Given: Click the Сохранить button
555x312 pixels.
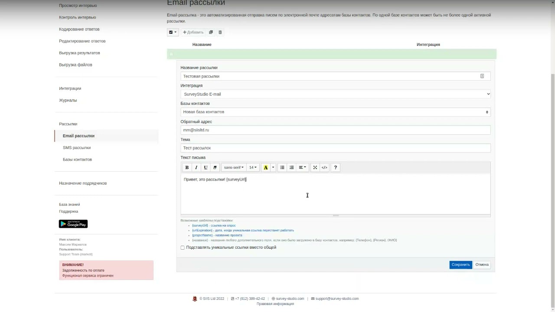Looking at the screenshot, I should pyautogui.click(x=460, y=265).
